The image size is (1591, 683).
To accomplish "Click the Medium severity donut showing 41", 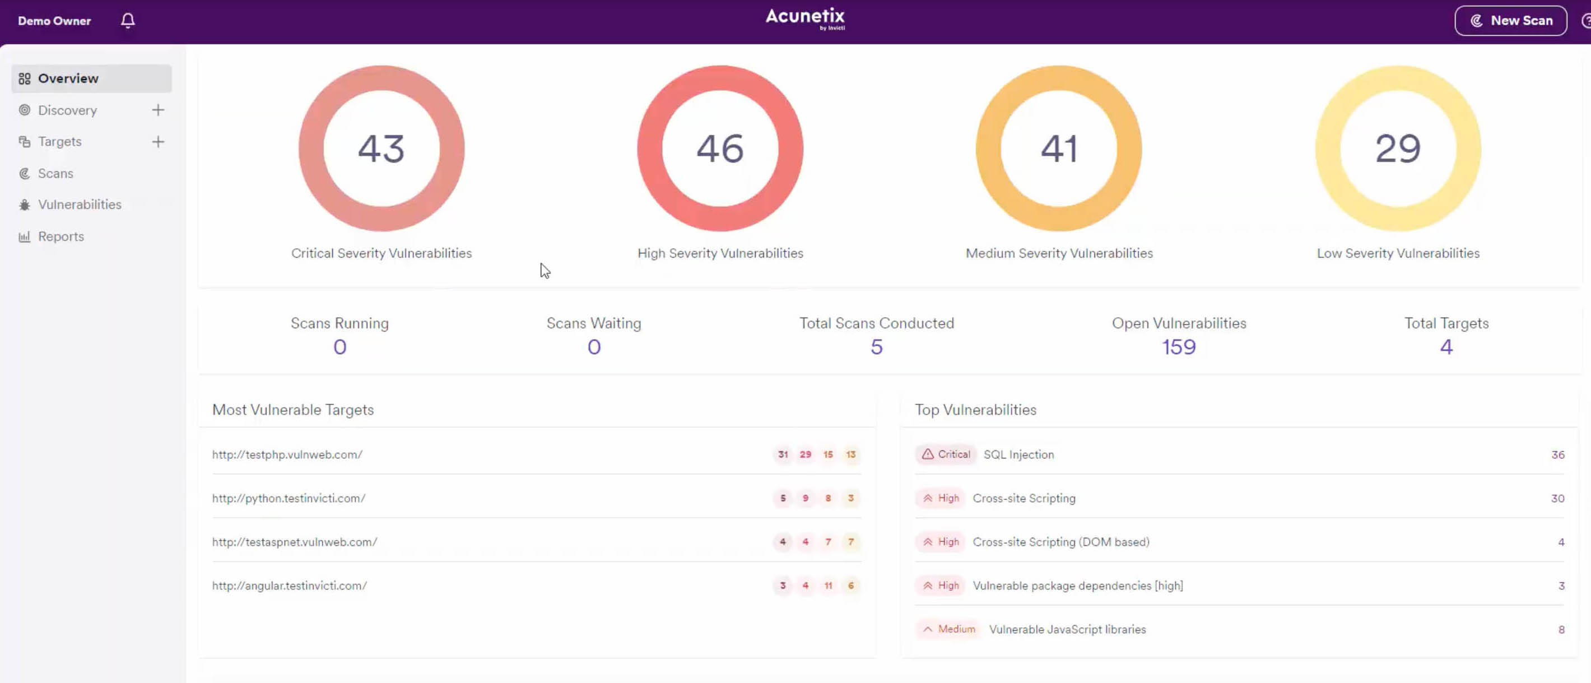I will 1059,148.
